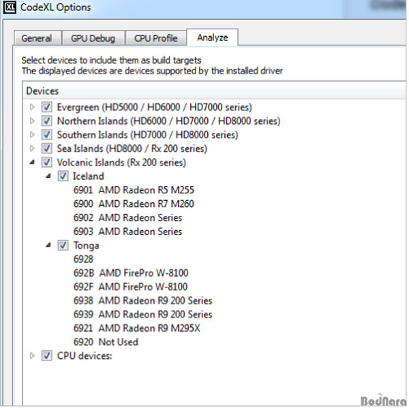Select 6939 AMD Radeon R9 200 Series

tap(143, 315)
